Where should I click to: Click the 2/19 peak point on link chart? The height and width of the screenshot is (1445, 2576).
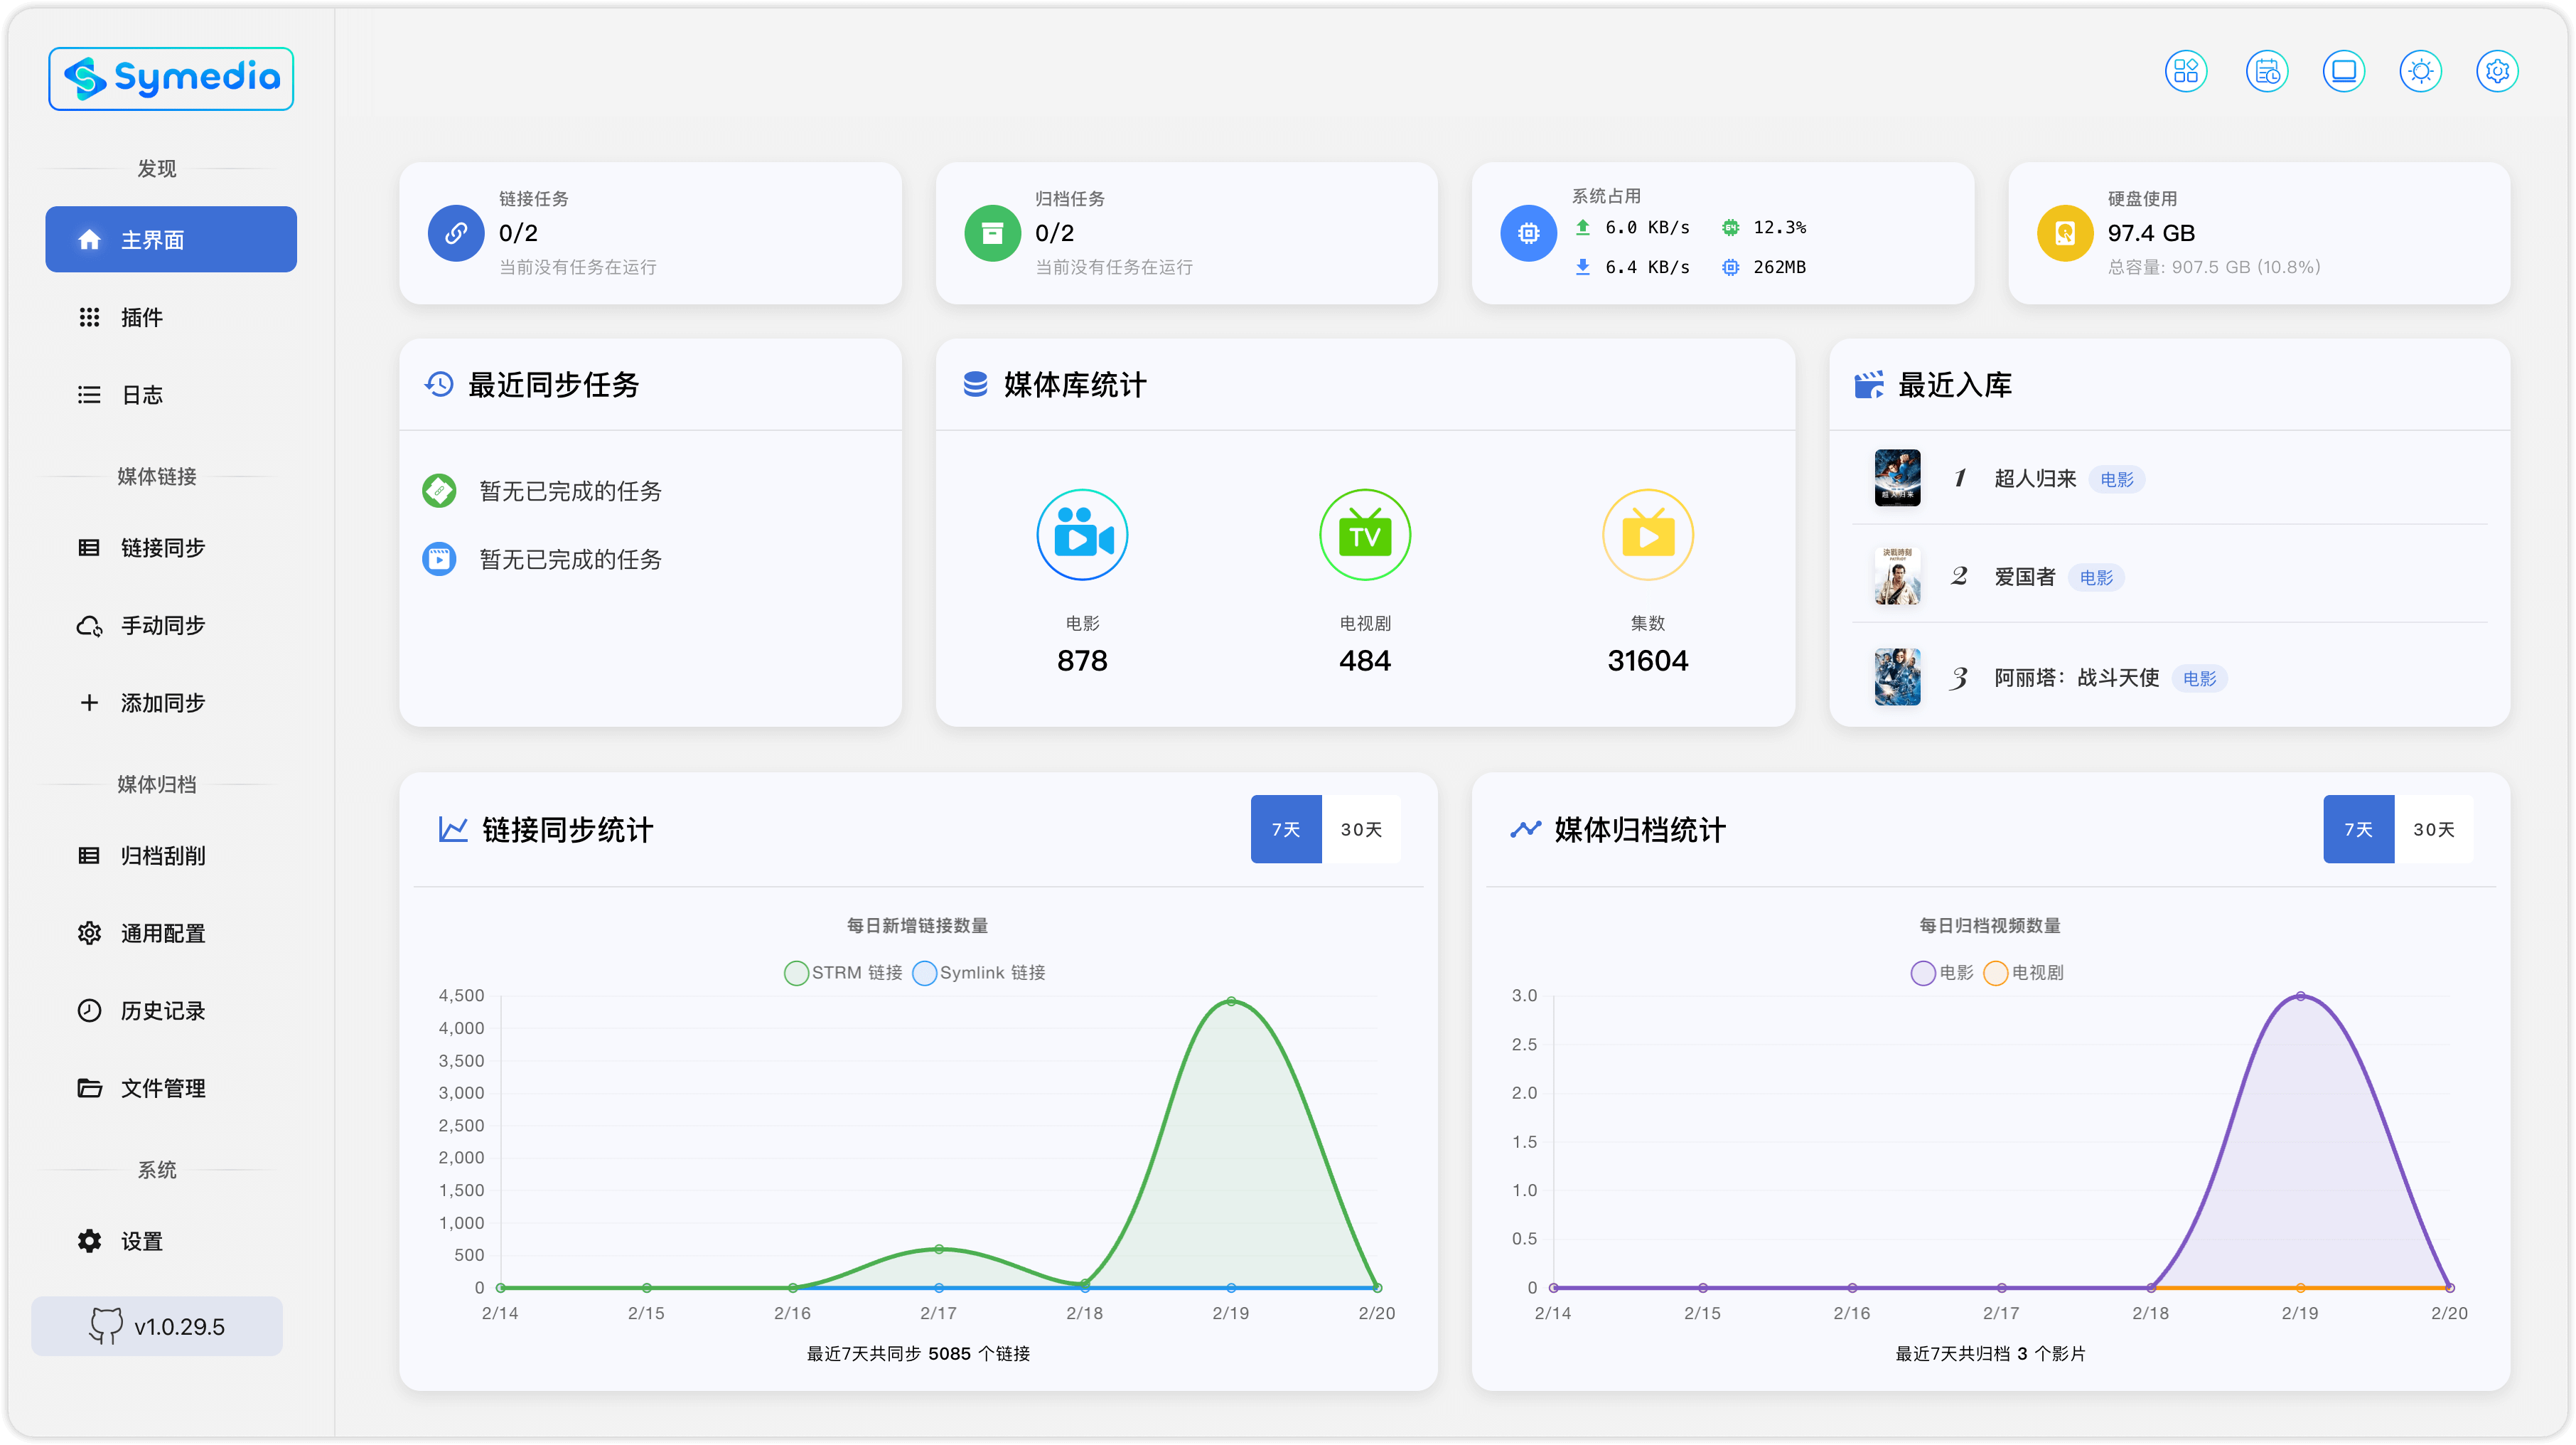(x=1231, y=1001)
